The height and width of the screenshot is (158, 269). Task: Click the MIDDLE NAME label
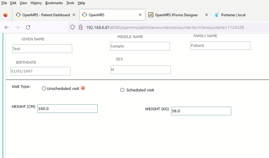130,37
